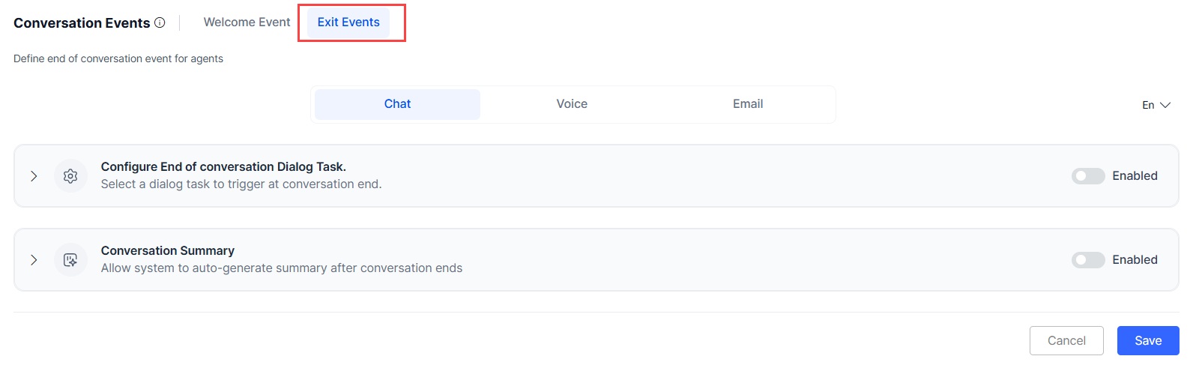Expand the Conversation Summary row
The width and height of the screenshot is (1193, 368).
34,260
